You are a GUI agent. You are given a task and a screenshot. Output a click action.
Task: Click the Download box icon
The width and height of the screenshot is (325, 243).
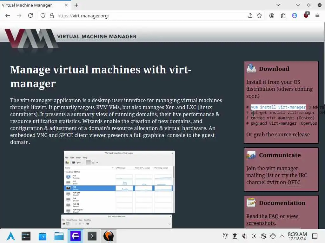click(251, 68)
